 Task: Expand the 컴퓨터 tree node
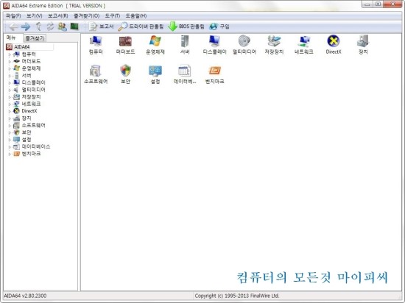tap(10, 54)
